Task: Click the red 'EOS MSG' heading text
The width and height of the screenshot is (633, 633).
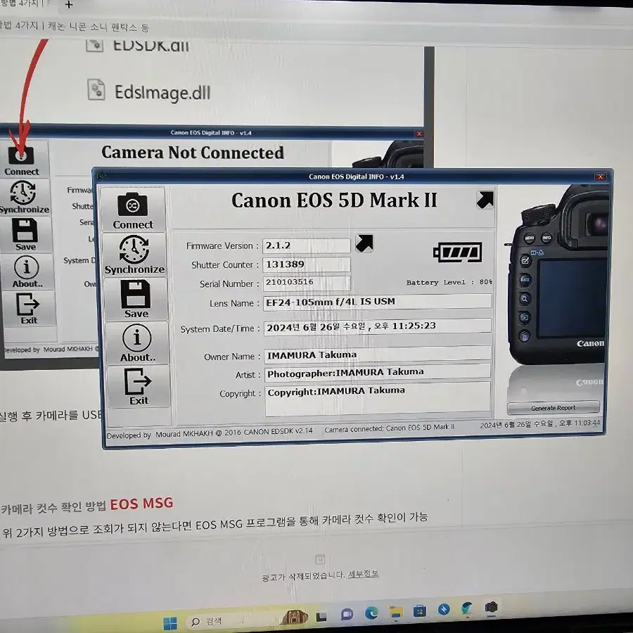Action: (141, 504)
